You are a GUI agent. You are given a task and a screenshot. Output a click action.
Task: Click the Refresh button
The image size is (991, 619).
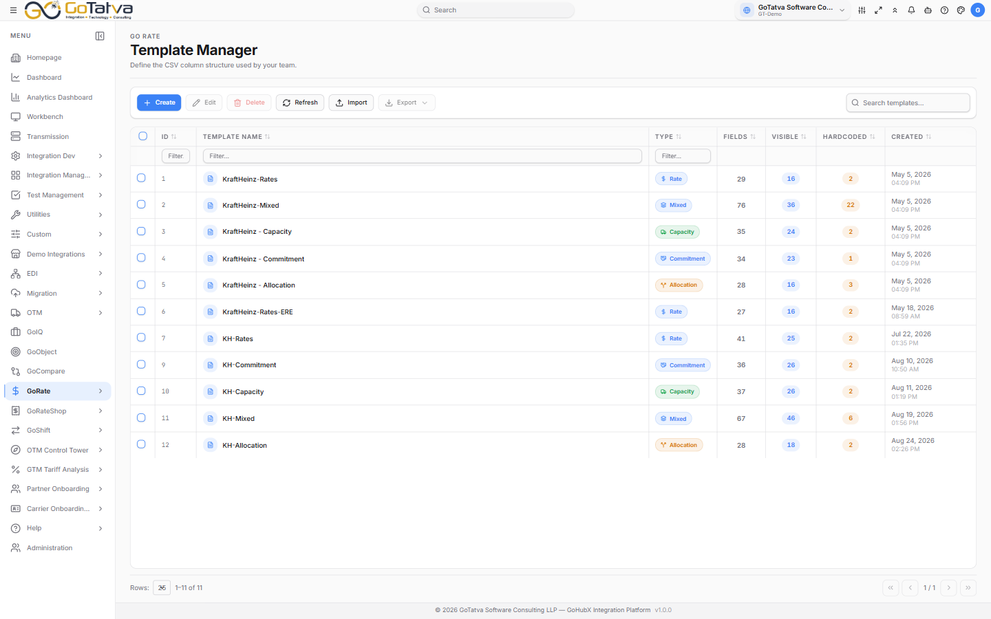[x=300, y=102]
